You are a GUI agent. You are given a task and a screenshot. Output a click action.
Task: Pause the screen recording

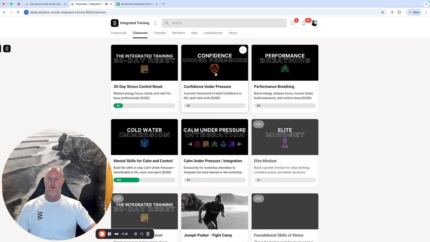coord(110,234)
